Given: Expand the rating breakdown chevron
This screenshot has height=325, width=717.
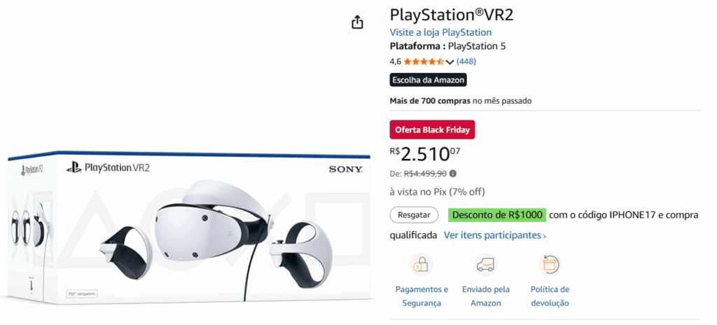Looking at the screenshot, I should 450,62.
